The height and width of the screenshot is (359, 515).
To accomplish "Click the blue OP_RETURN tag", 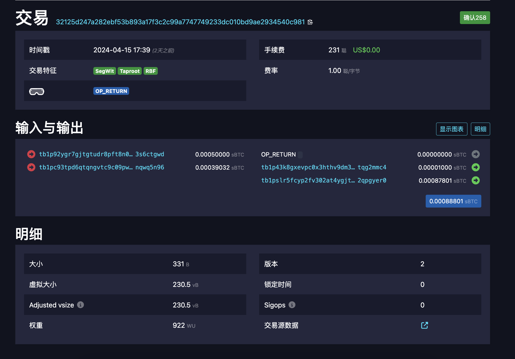I will [111, 91].
